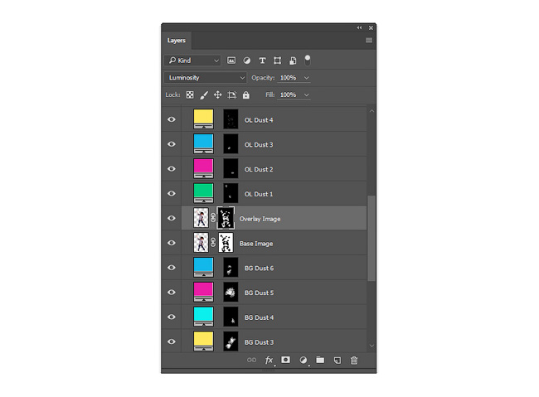This screenshot has height=397, width=539.
Task: Hide the OL Dust 1 layer
Action: click(x=172, y=193)
